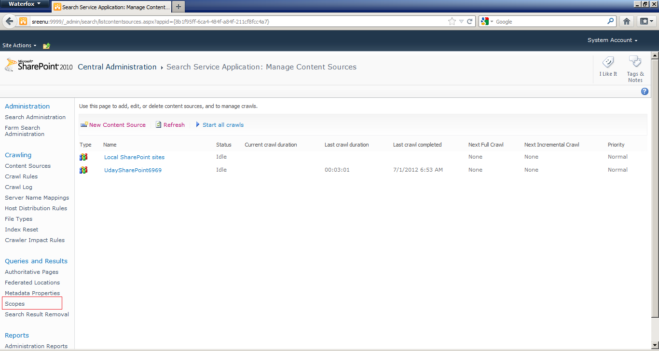The height and width of the screenshot is (351, 659).
Task: Open the Site Actions dropdown menu
Action: click(19, 45)
